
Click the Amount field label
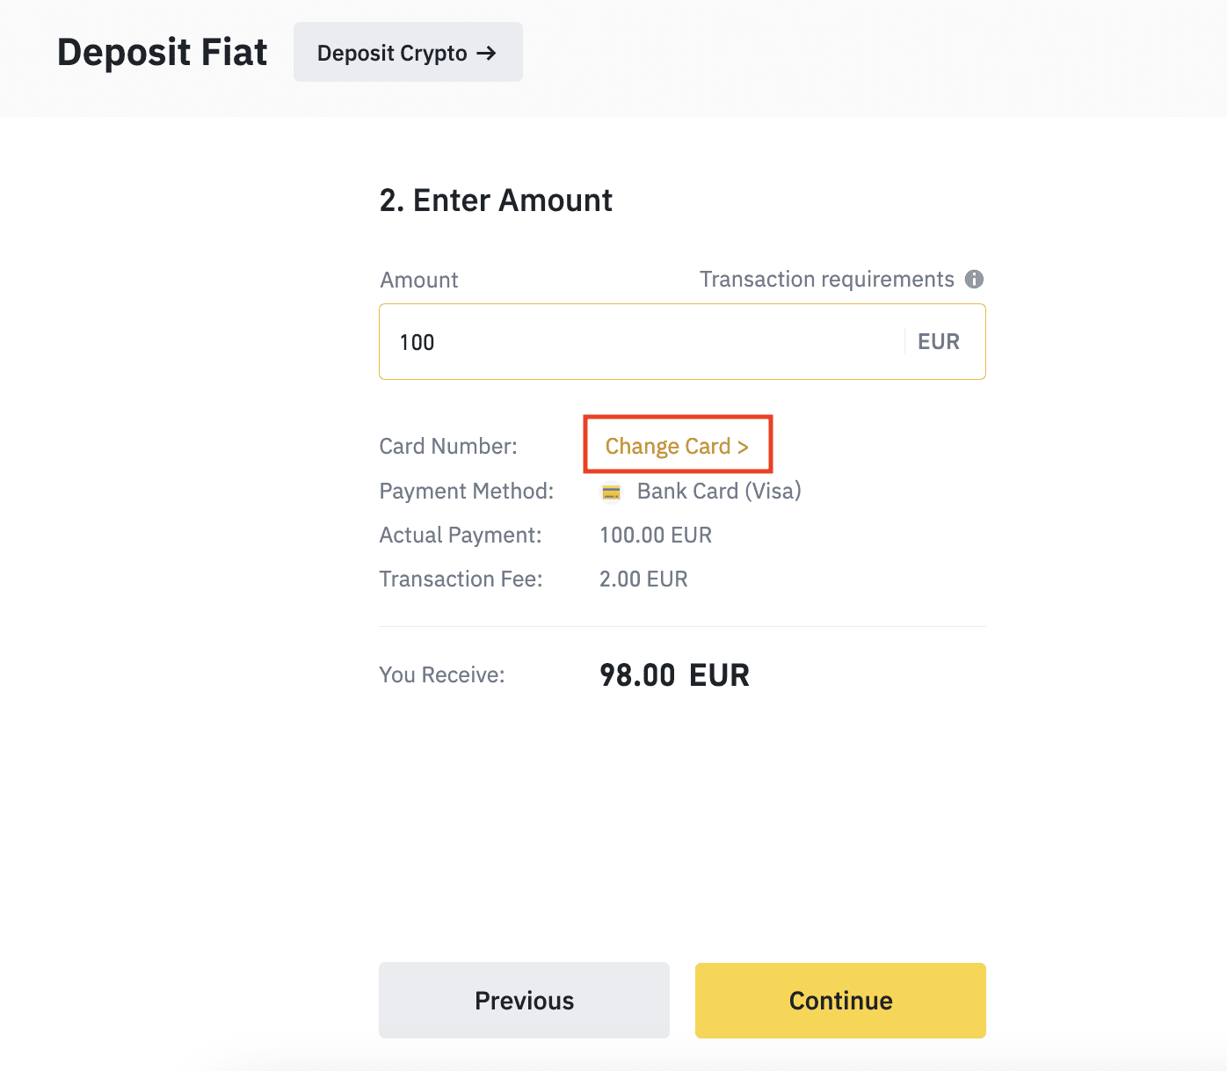(x=419, y=280)
